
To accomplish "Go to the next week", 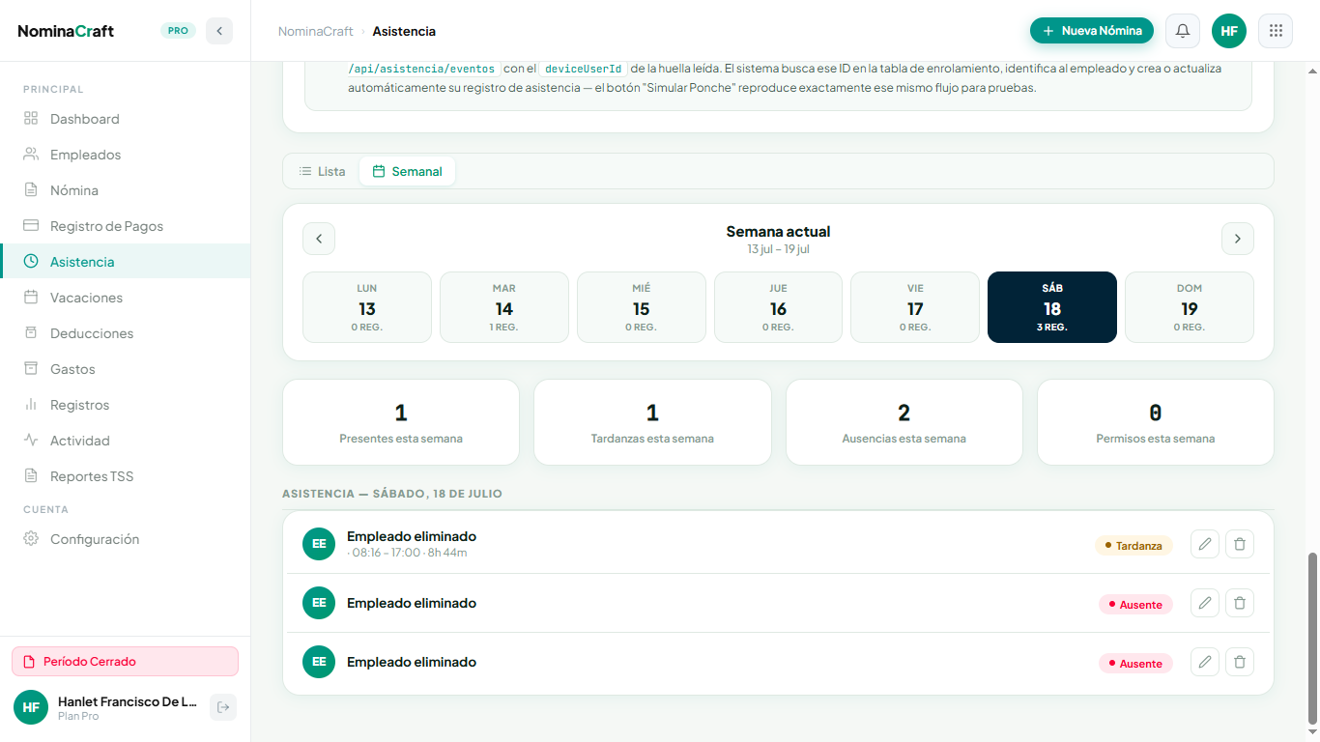I will point(1238,239).
